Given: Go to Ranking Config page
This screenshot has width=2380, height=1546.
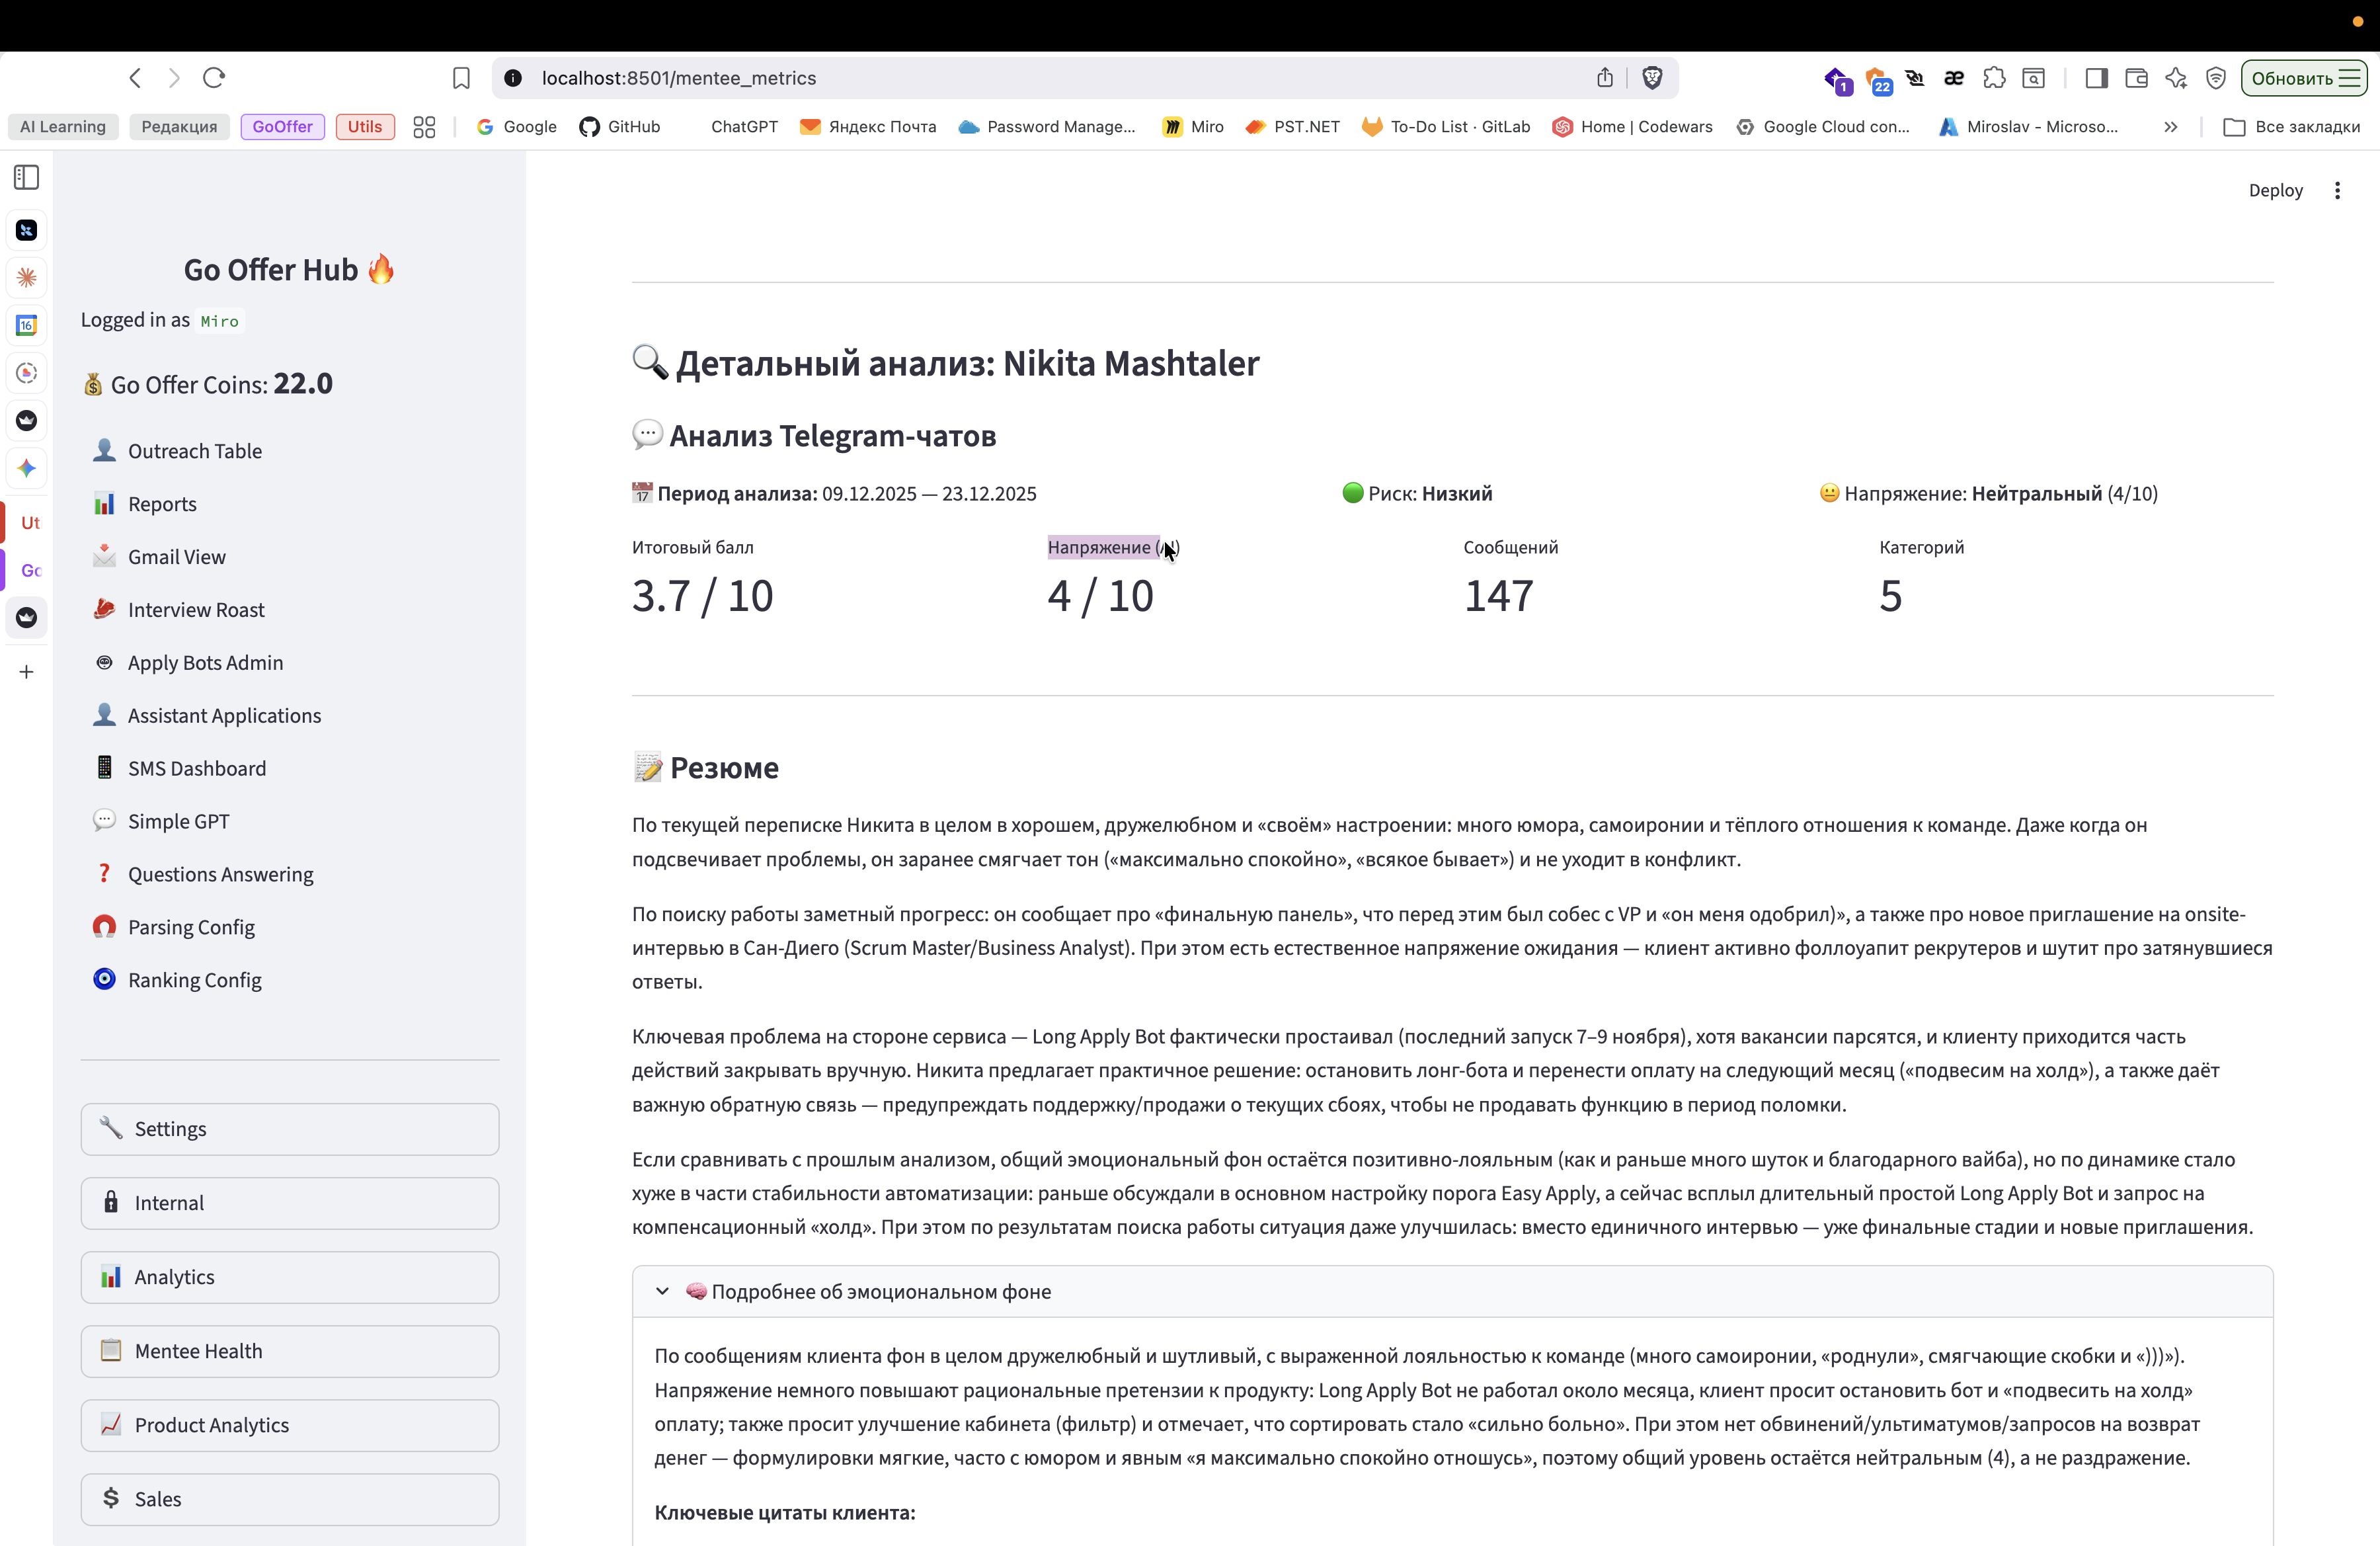Looking at the screenshot, I should 195,980.
